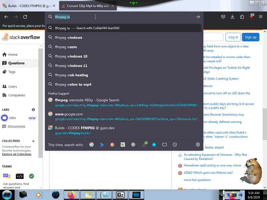Select the gray magnifier search engine icon
This screenshot has width=267, height=200.
133,145
